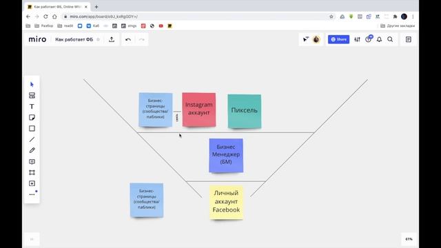The height and width of the screenshot is (248, 441).
Task: Open a new browser tab
Action: (96, 7)
